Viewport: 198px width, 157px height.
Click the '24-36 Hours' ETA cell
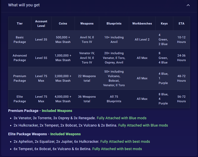click(x=181, y=58)
